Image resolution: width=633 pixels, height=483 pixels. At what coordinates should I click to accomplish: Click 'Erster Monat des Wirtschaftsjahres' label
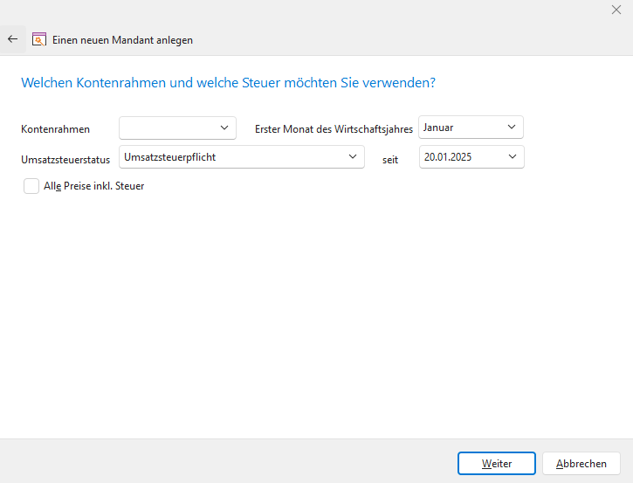click(334, 129)
